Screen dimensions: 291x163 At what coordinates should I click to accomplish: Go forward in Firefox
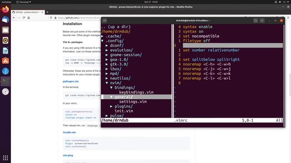[19, 18]
